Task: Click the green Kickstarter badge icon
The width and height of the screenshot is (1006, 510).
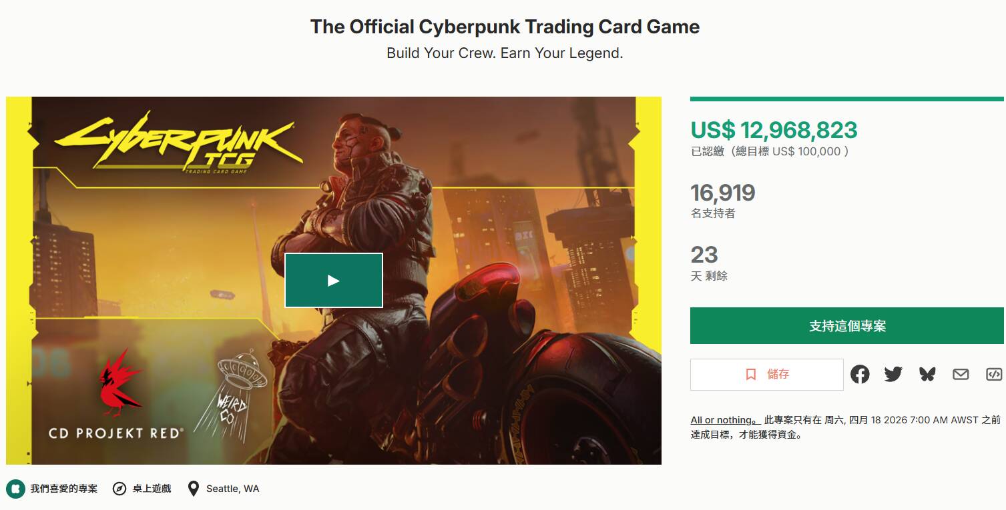Action: pyautogui.click(x=15, y=489)
